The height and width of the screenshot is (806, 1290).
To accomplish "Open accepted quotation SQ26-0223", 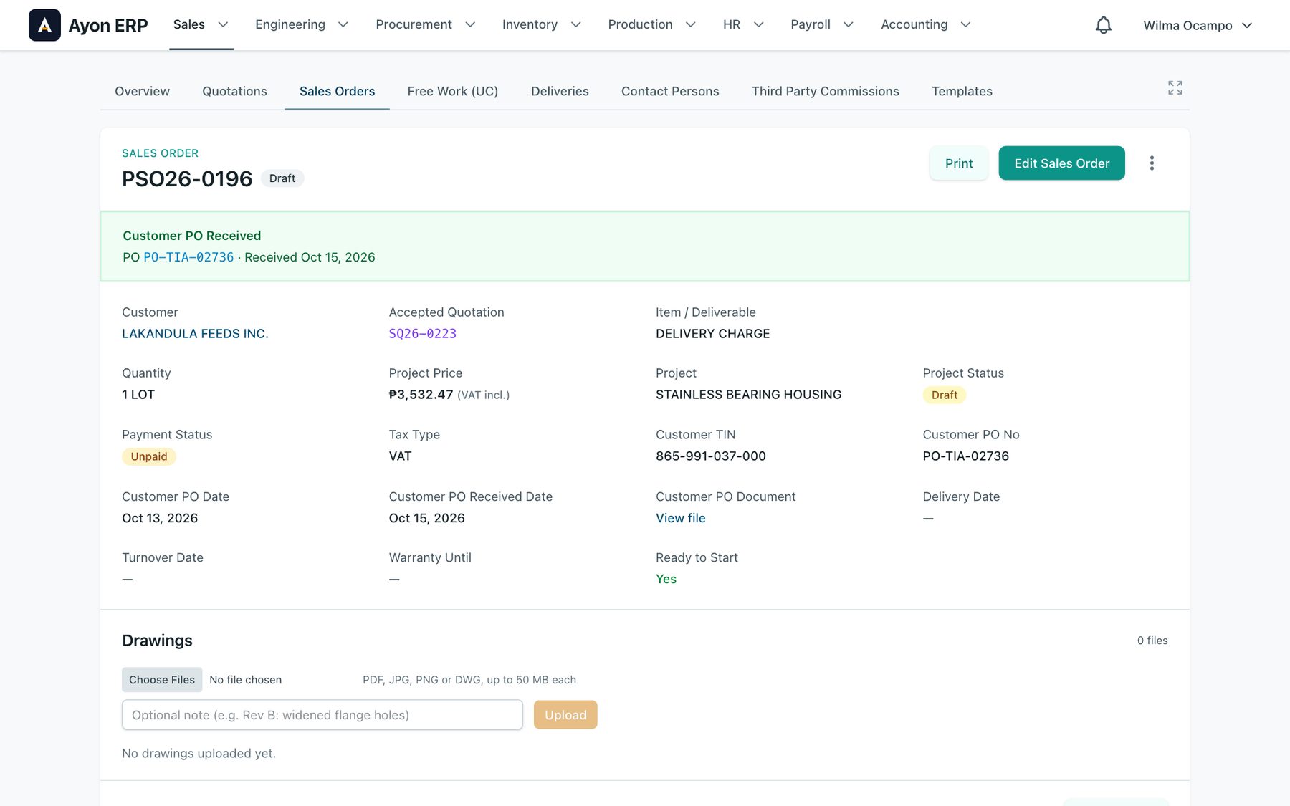I will 423,334.
